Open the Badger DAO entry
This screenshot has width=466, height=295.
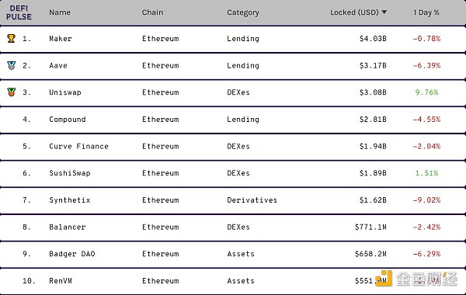coord(72,254)
